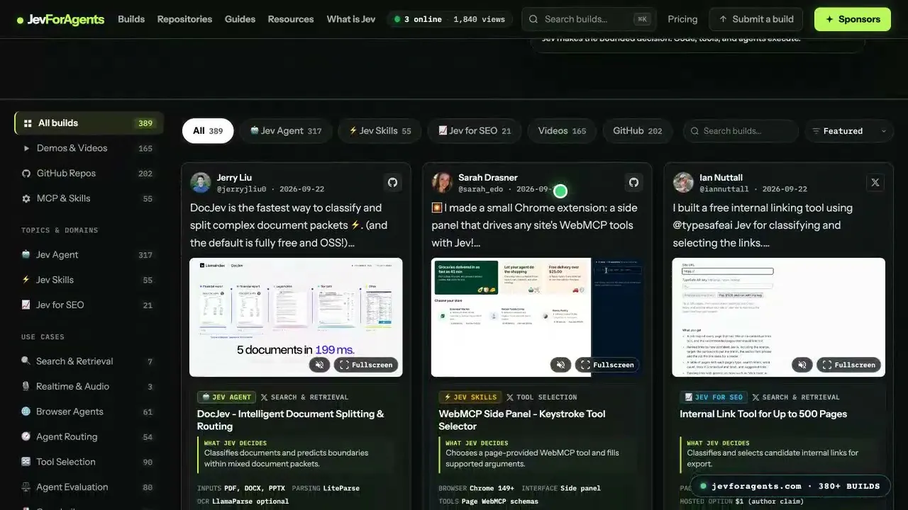The width and height of the screenshot is (908, 510).
Task: Click Submit a build button
Action: point(756,19)
